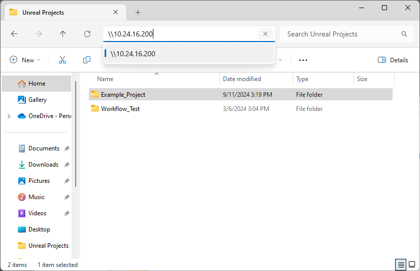420x271 pixels.
Task: Refresh the current folder view
Action: pyautogui.click(x=87, y=34)
